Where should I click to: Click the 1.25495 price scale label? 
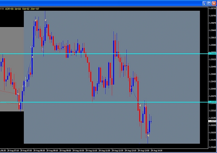[x=212, y=67]
